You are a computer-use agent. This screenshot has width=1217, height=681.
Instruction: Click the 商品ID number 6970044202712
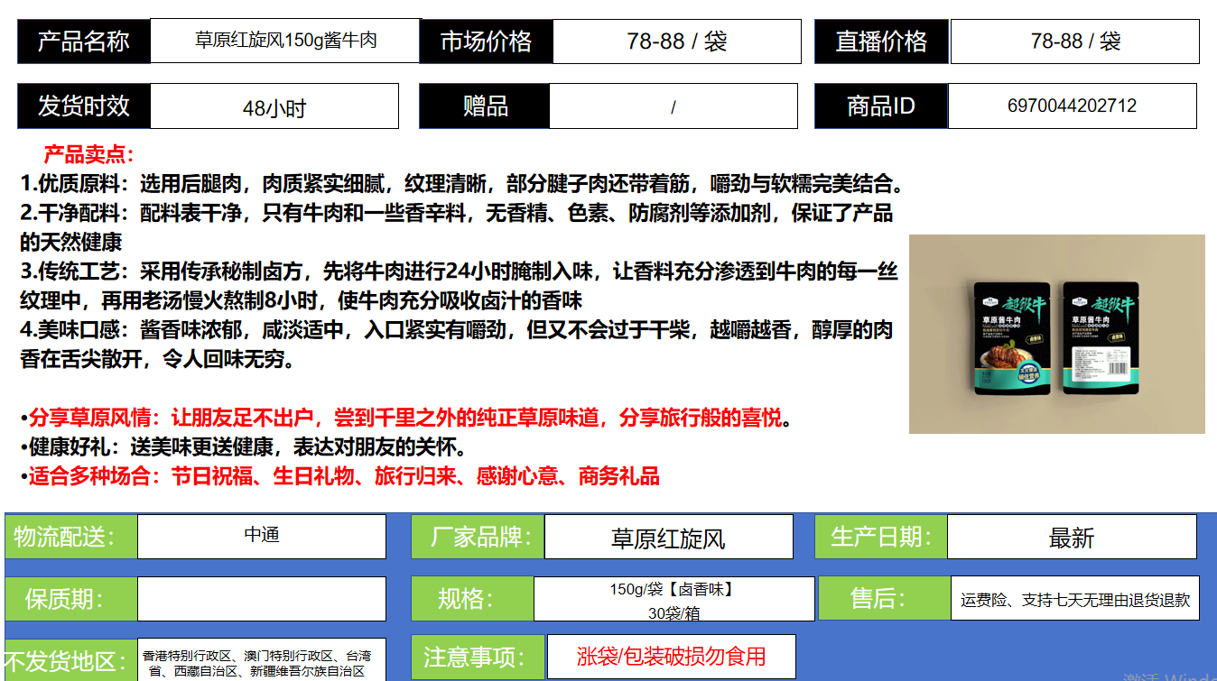tap(1072, 106)
